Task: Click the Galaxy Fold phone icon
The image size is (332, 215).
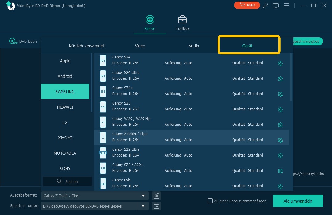Action: tap(103, 184)
